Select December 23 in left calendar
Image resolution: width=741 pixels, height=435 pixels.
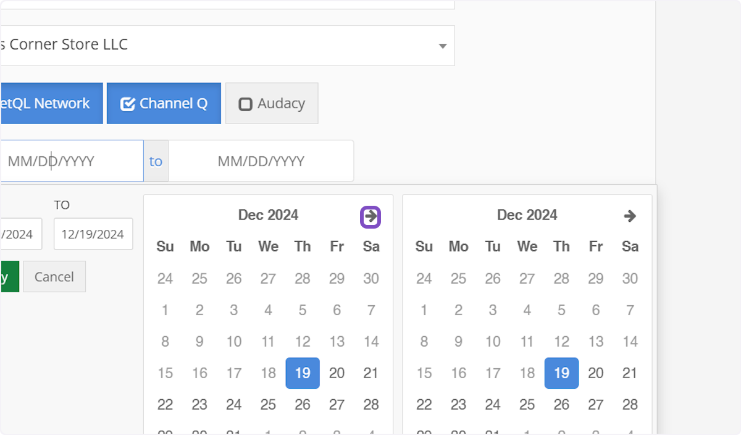coord(199,405)
